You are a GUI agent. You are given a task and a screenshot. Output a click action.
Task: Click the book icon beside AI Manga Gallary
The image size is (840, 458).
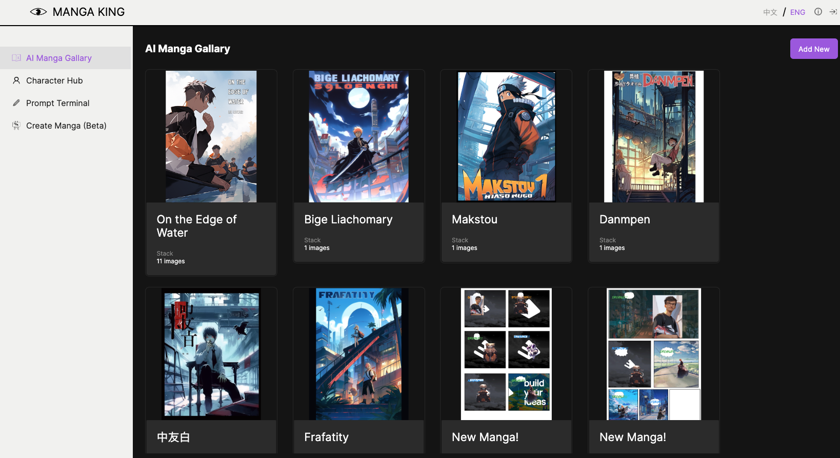click(x=16, y=58)
